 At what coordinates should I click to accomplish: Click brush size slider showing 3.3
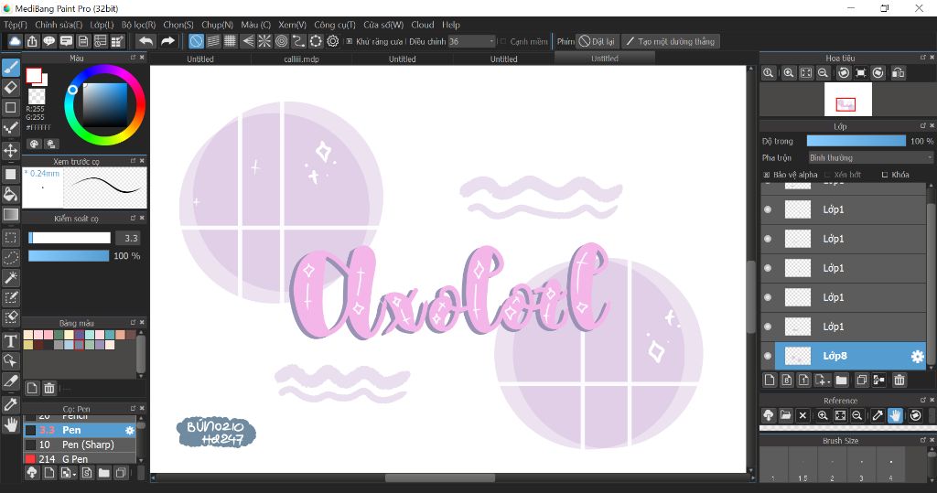pyautogui.click(x=70, y=238)
